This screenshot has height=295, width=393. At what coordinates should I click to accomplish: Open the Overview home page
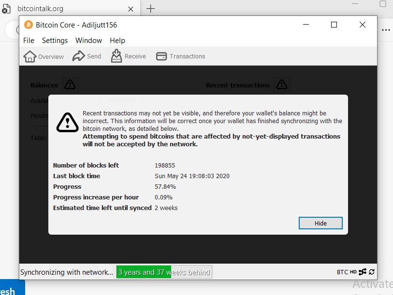click(44, 56)
